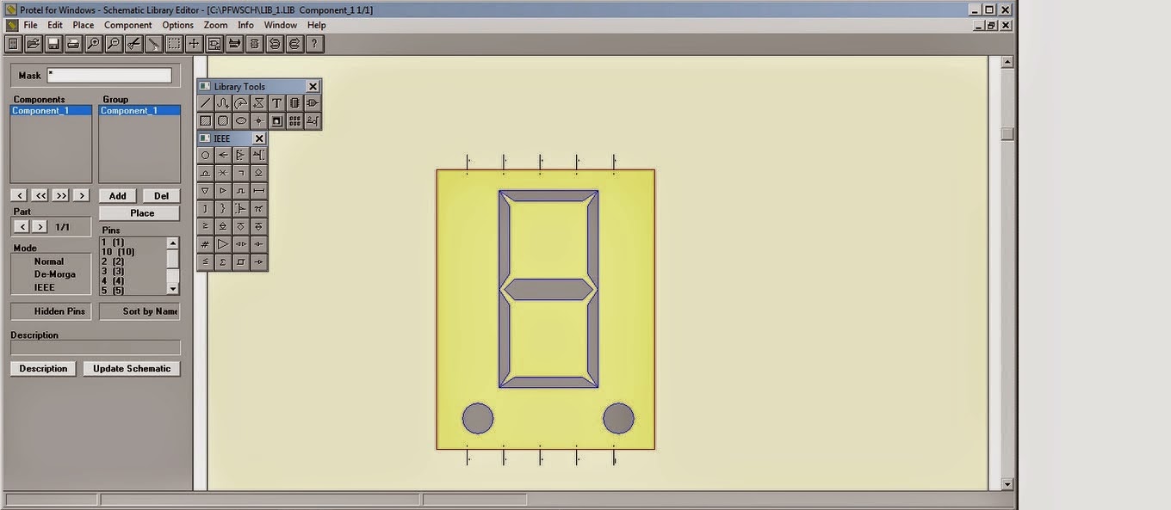The width and height of the screenshot is (1171, 510).
Task: Close the Library Tools palette
Action: [x=313, y=86]
